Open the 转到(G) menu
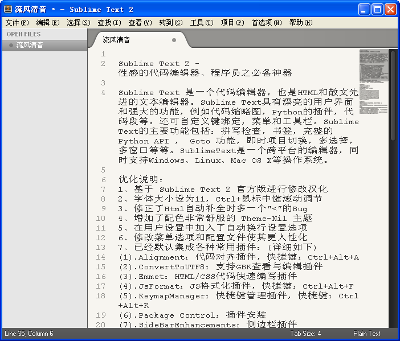400x341 pixels. pos(171,23)
